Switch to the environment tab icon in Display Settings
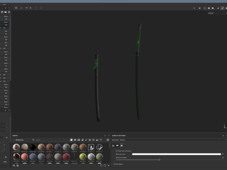227x170 pixels. click(x=113, y=145)
